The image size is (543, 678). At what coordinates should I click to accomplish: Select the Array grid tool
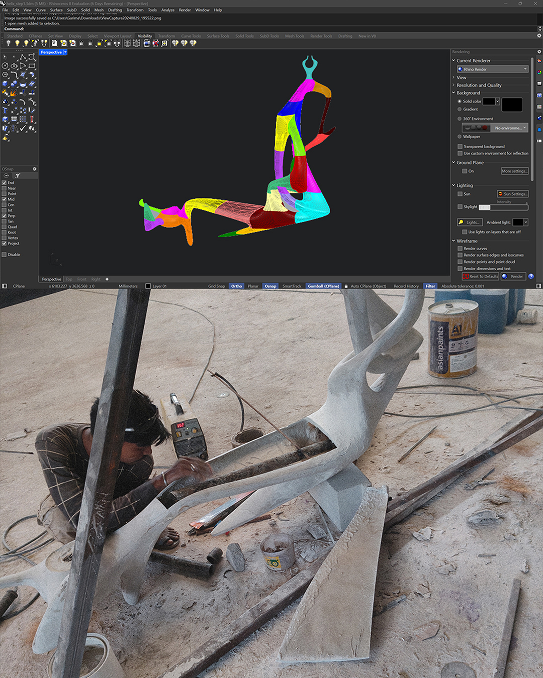coord(23,119)
